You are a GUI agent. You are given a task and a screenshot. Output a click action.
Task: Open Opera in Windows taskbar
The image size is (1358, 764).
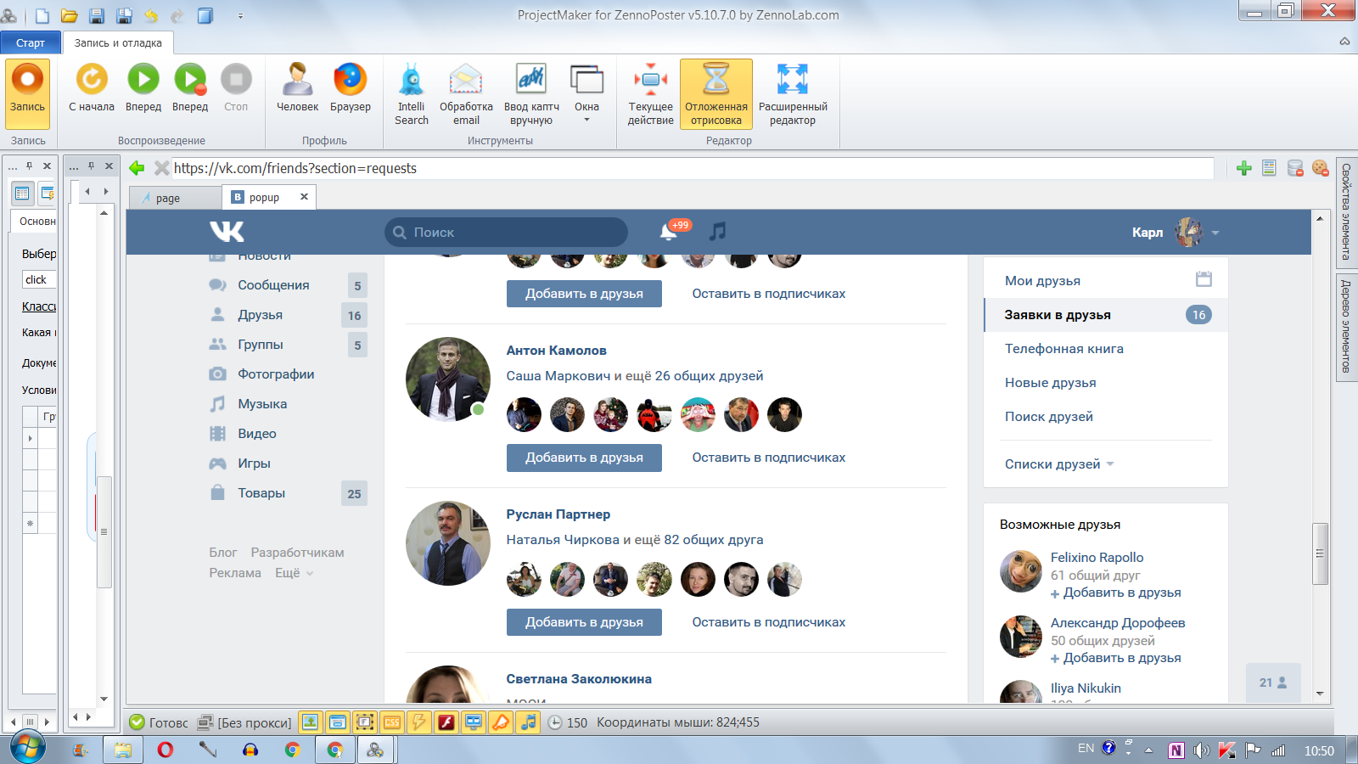[166, 750]
